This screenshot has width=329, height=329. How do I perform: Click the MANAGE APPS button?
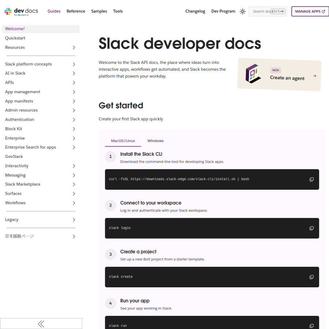310,11
